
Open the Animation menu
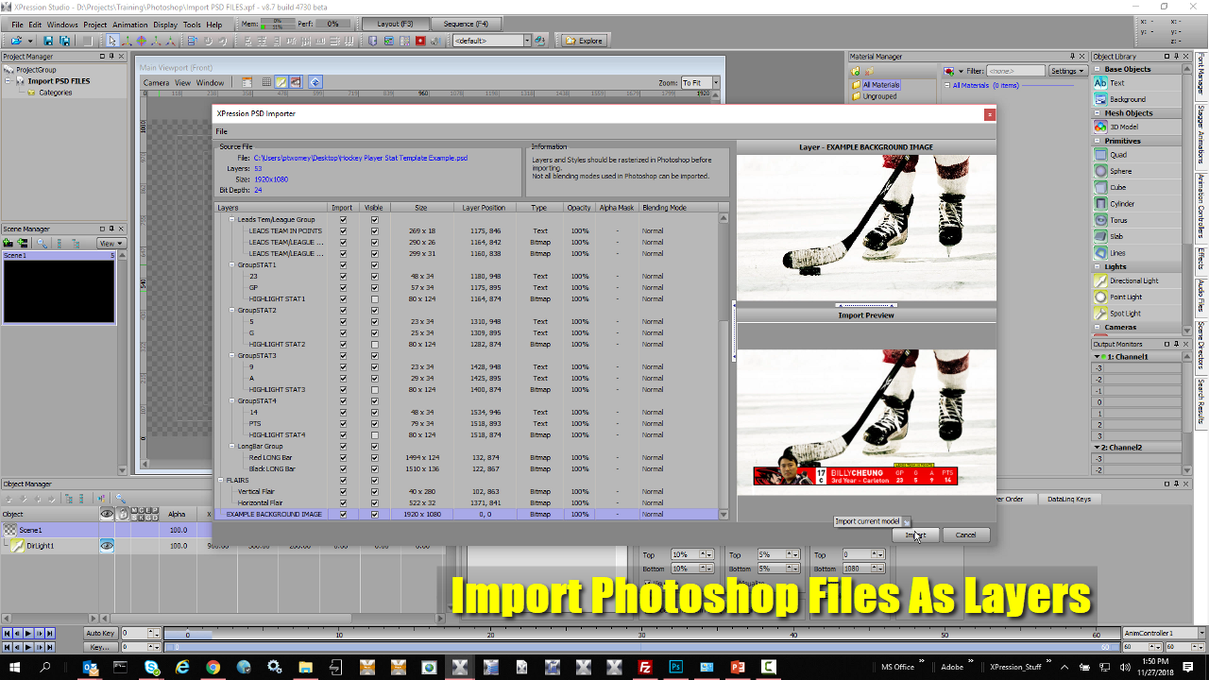tap(130, 25)
